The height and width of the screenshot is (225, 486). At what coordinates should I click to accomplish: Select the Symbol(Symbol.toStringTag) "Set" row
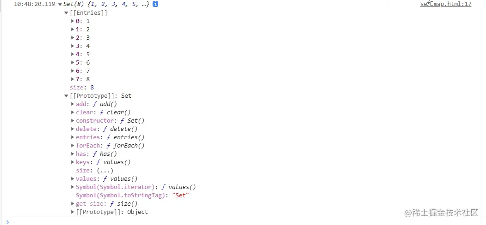pyautogui.click(x=132, y=195)
